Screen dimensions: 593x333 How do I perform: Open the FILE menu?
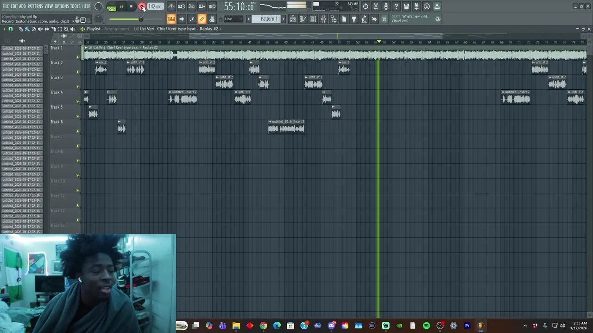tap(6, 6)
